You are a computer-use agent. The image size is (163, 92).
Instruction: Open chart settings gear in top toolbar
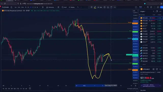pos(151,7)
